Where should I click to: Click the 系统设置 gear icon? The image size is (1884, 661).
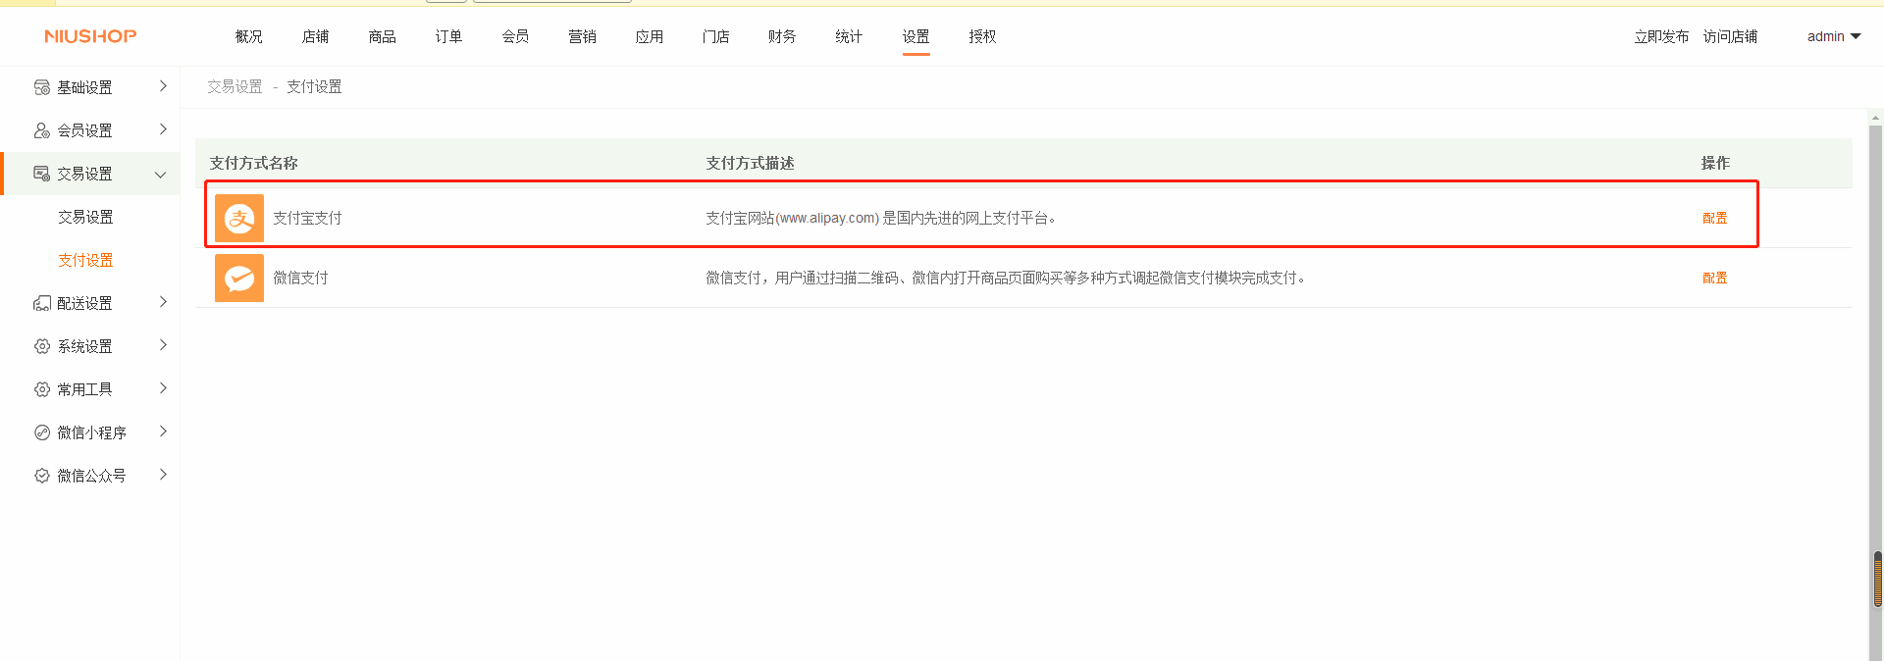coord(42,346)
